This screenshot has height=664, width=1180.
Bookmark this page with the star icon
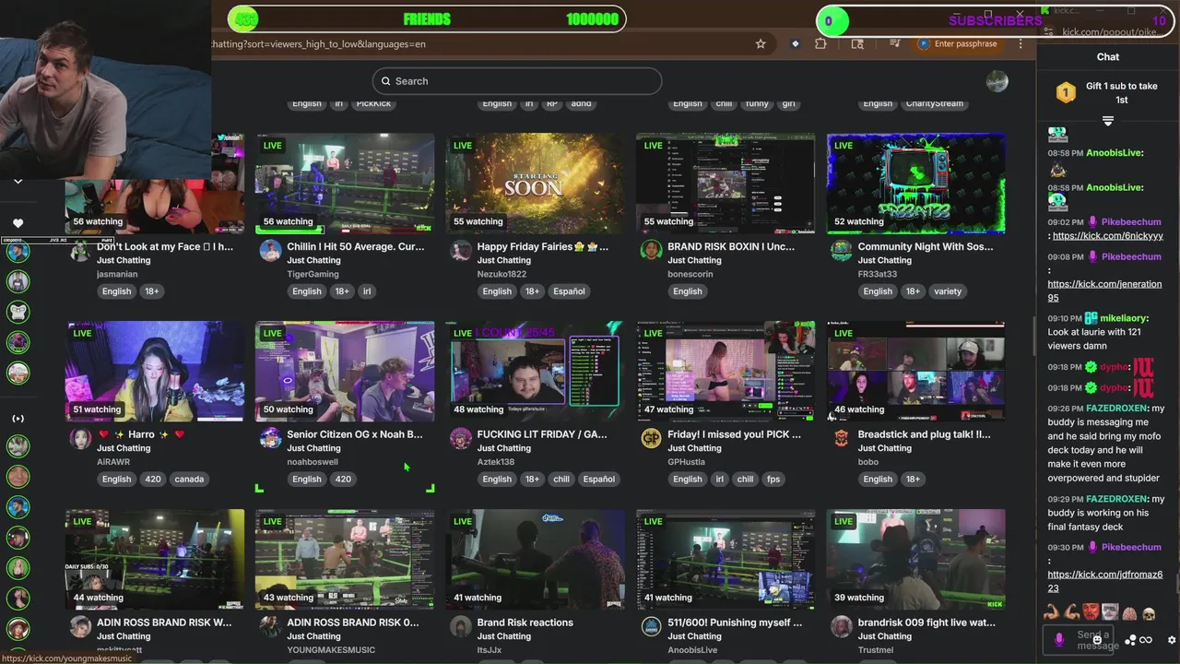(761, 43)
